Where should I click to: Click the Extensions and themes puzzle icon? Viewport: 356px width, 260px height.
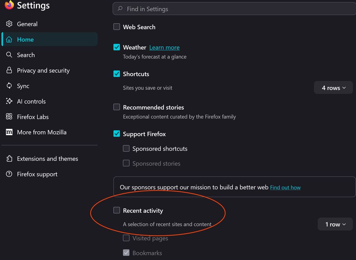(9, 158)
